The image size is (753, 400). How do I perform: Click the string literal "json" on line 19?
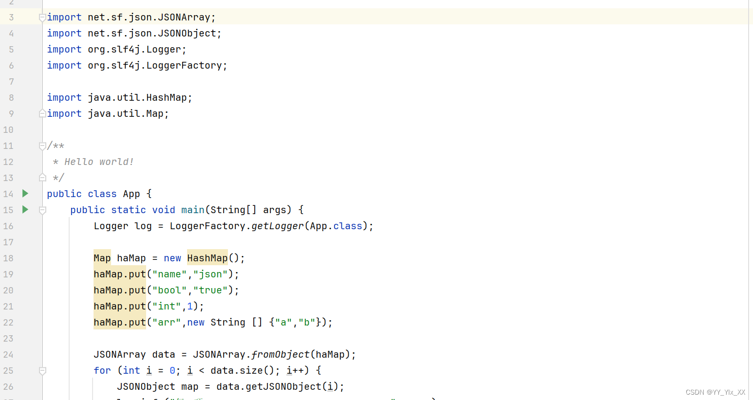[211, 274]
